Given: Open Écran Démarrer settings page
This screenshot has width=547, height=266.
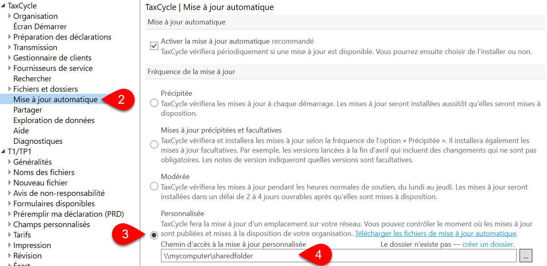Looking at the screenshot, I should [x=40, y=26].
